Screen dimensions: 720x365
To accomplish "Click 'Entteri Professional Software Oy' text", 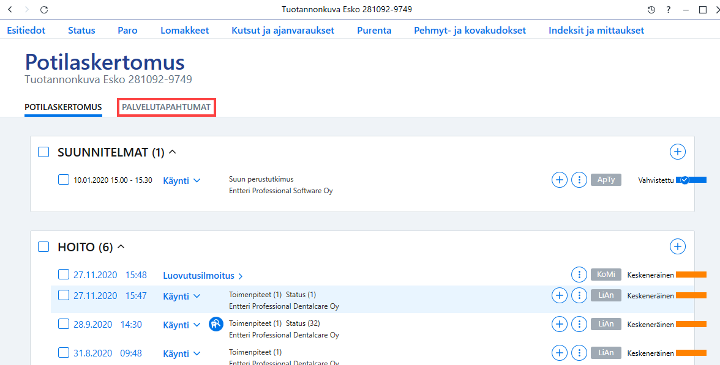I will [x=281, y=190].
